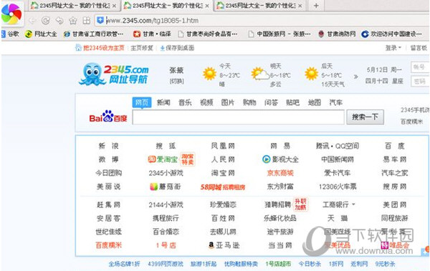
Task: Open 亚马逊 link
Action: click(x=224, y=245)
